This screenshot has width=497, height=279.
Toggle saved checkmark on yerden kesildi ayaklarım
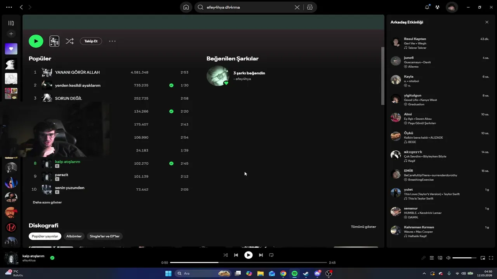(x=171, y=85)
